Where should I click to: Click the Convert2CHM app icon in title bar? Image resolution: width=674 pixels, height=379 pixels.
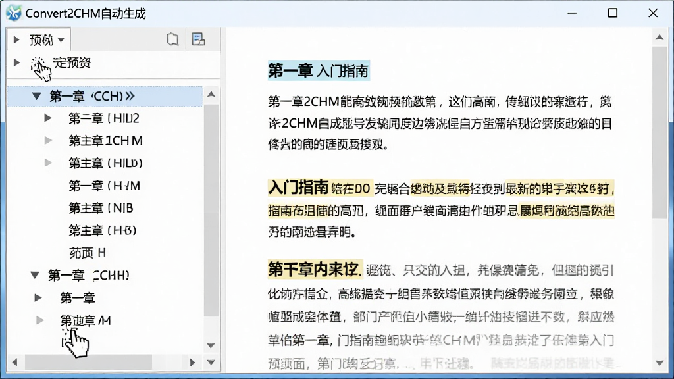[x=13, y=13]
